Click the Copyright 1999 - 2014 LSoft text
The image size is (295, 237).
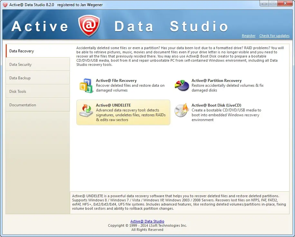[147, 225]
